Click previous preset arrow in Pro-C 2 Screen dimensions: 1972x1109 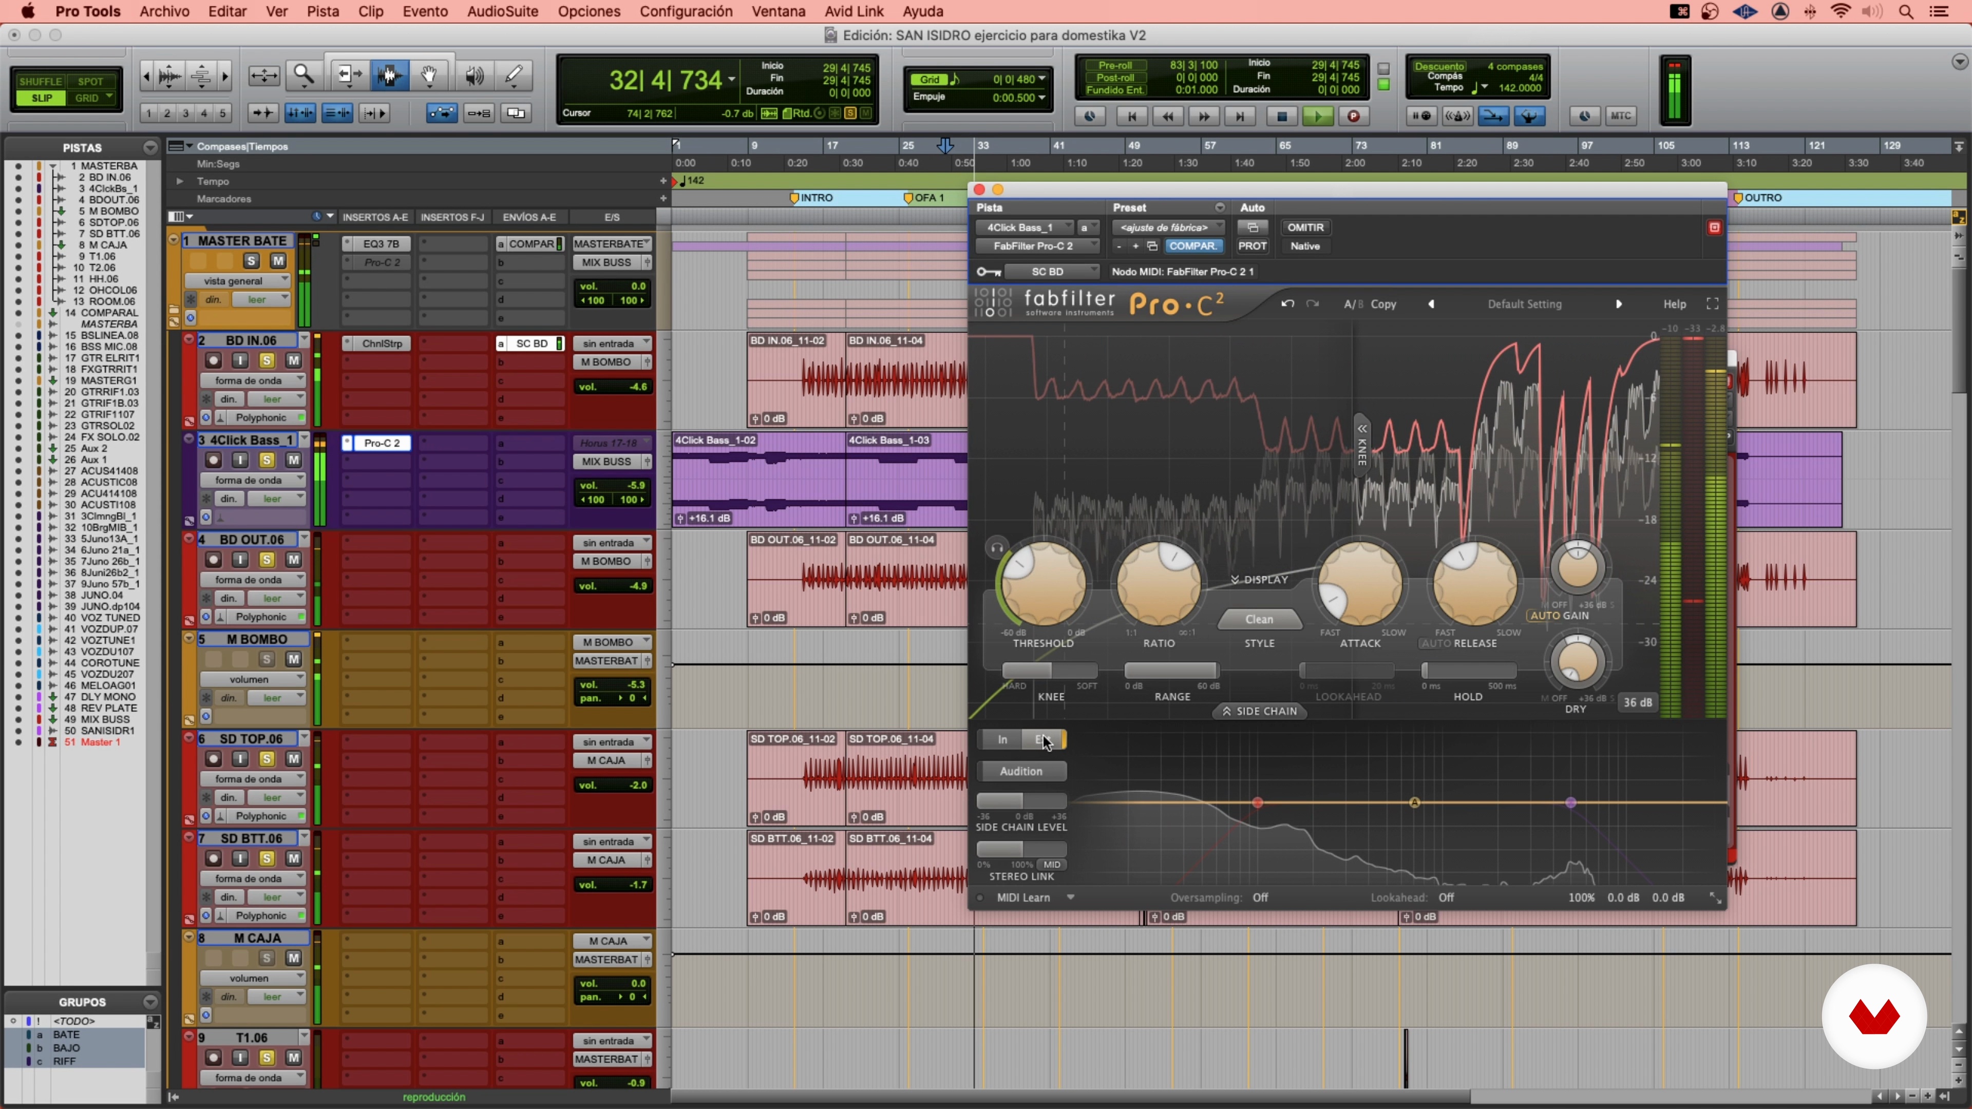(1431, 304)
